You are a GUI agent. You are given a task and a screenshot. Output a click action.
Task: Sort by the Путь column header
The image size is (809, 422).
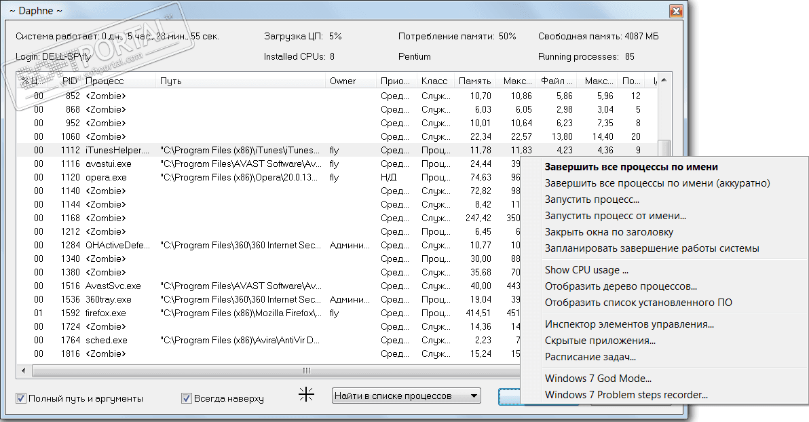(x=240, y=81)
